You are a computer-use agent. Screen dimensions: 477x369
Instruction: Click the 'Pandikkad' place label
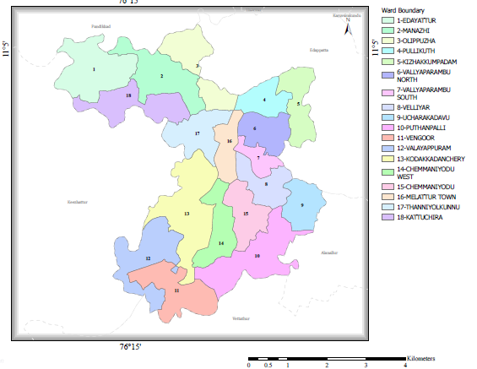coord(101,26)
